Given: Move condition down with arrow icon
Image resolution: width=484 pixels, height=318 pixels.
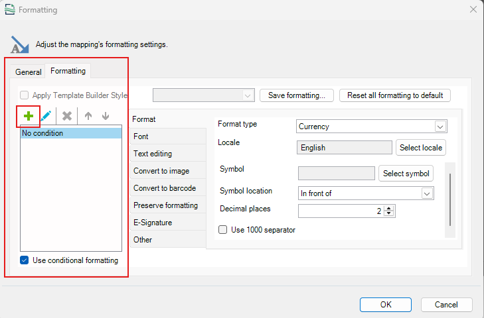Looking at the screenshot, I should coord(106,116).
